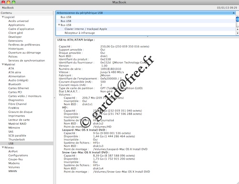Open Lecteur de carte

pos(19,120)
